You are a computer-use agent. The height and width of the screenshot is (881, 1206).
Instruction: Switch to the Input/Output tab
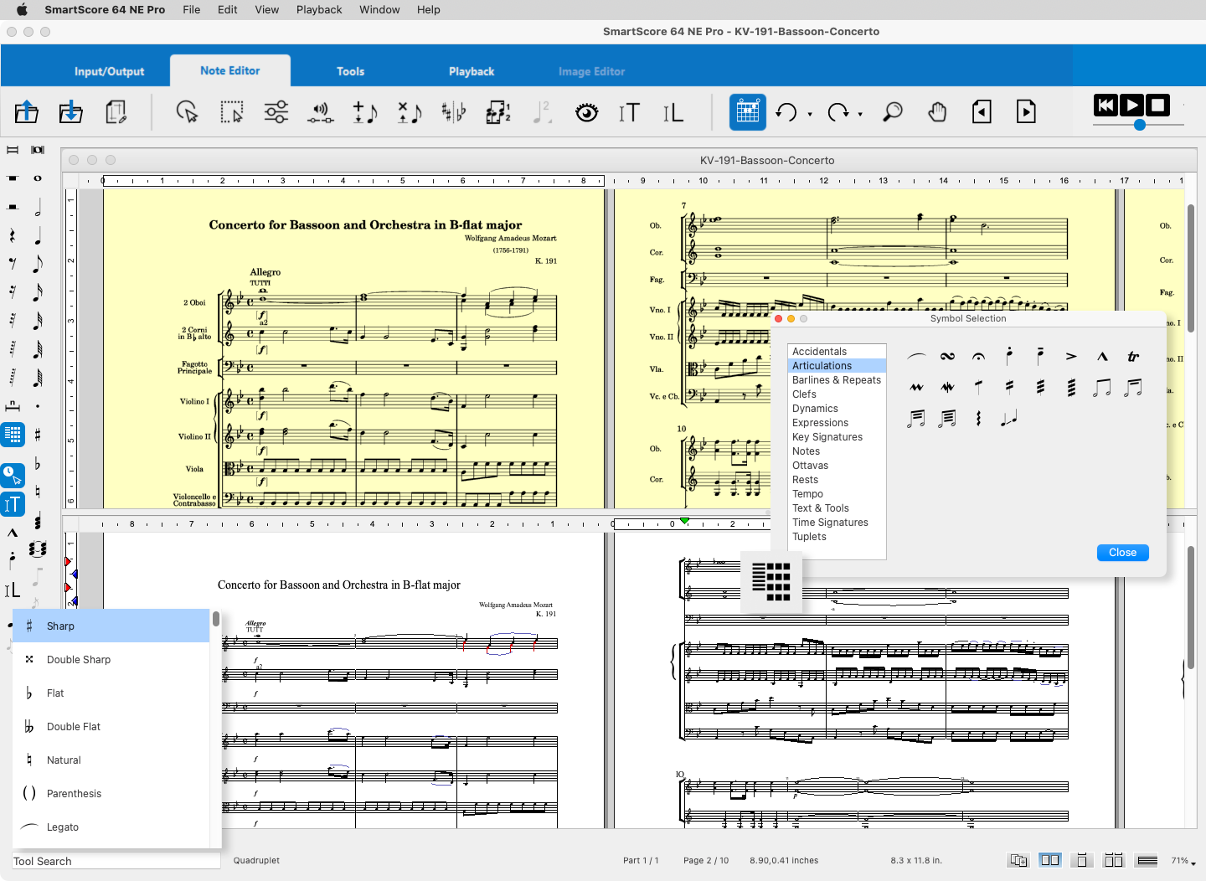109,71
